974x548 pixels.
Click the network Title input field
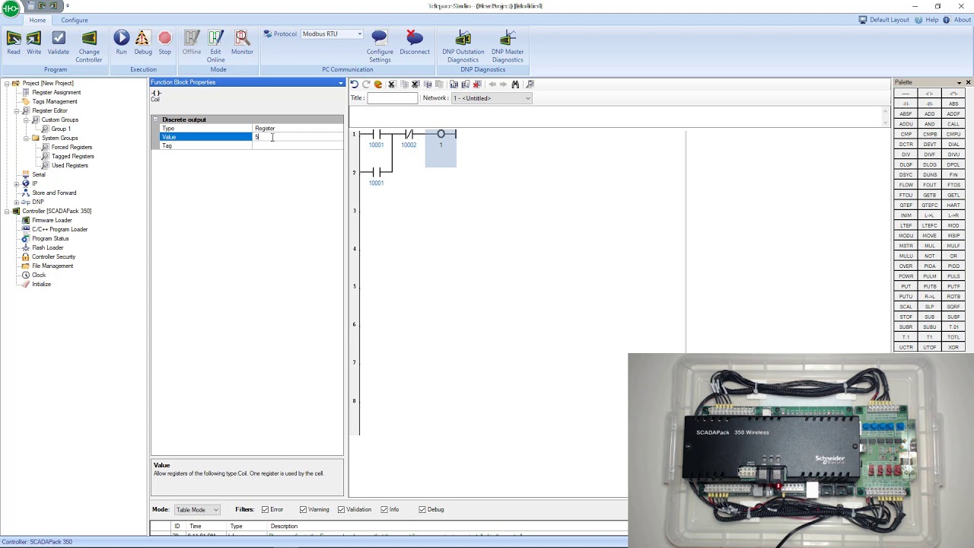tap(393, 98)
